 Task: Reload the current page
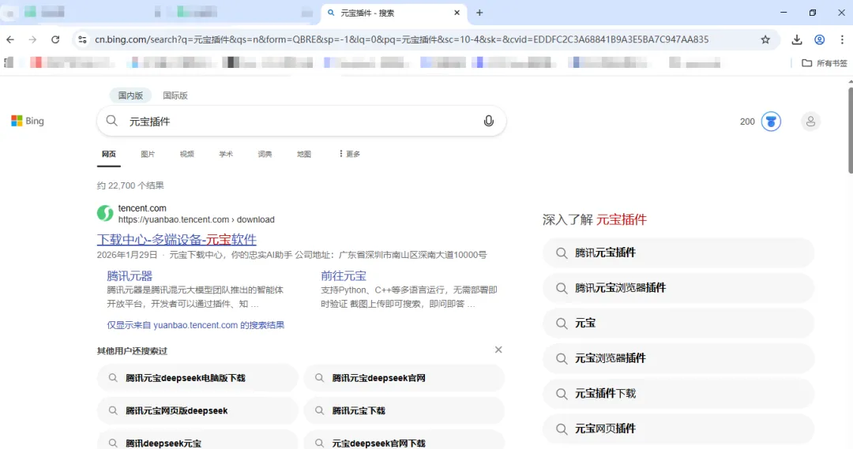pyautogui.click(x=55, y=39)
